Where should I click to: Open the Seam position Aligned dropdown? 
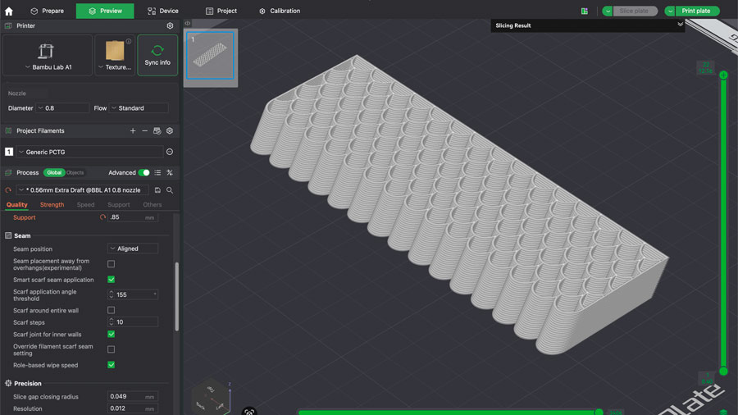point(133,249)
